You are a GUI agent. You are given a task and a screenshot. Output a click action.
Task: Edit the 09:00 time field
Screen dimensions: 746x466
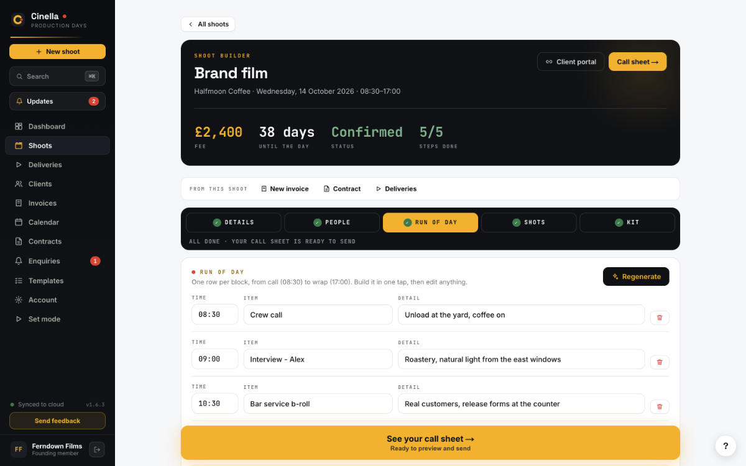tap(214, 359)
